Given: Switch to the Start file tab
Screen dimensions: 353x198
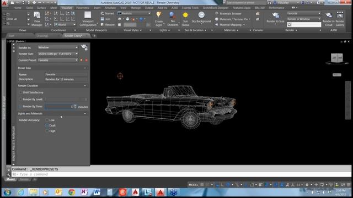Looking at the screenshot, I should (x=11, y=36).
